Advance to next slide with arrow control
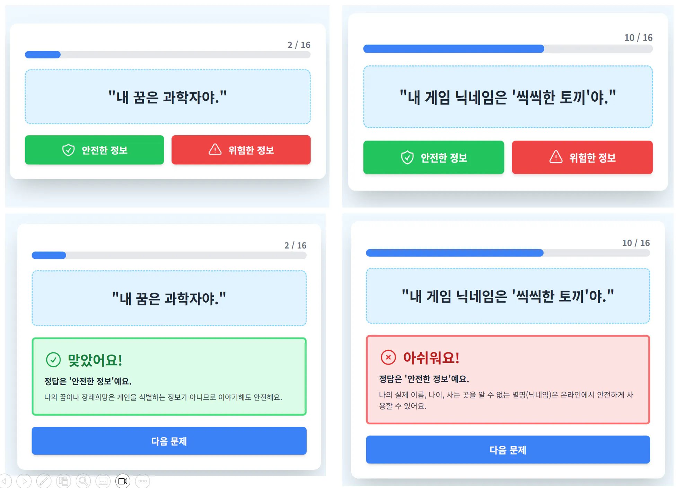 coord(24,481)
